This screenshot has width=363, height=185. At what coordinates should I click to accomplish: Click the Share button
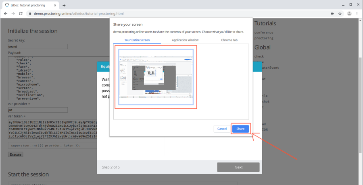point(240,129)
